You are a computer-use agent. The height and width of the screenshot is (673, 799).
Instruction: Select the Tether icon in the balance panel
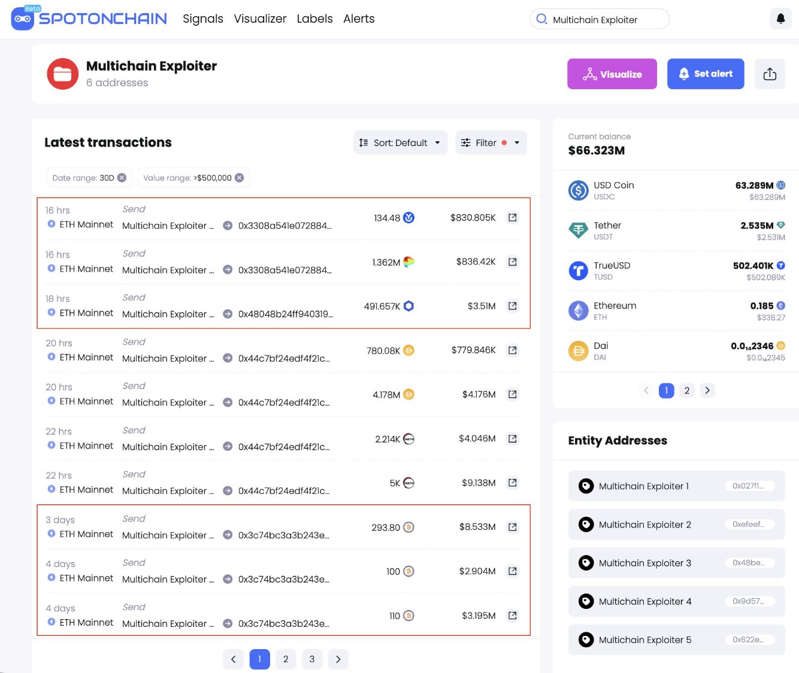[578, 230]
